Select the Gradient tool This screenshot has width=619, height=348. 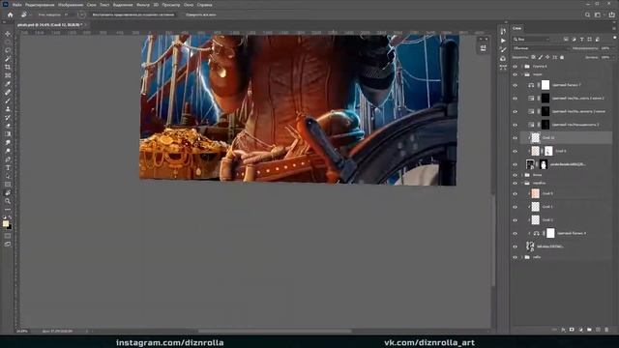8,134
